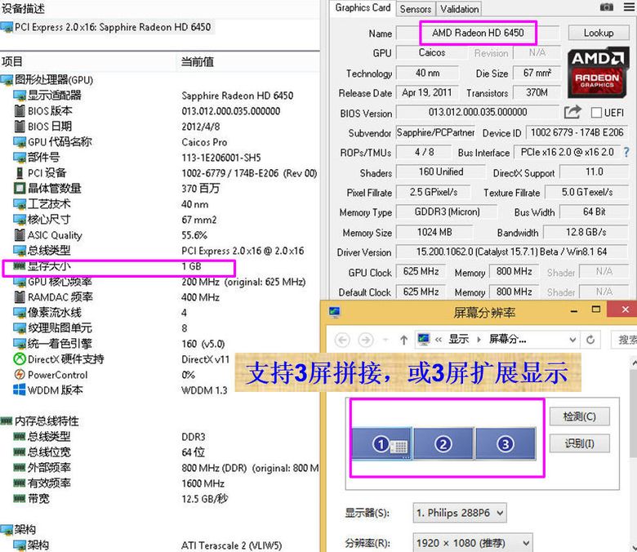Viewport: 637px width, 552px height.
Task: Click the 纹理贴图单元 row icon
Action: pyautogui.click(x=20, y=328)
